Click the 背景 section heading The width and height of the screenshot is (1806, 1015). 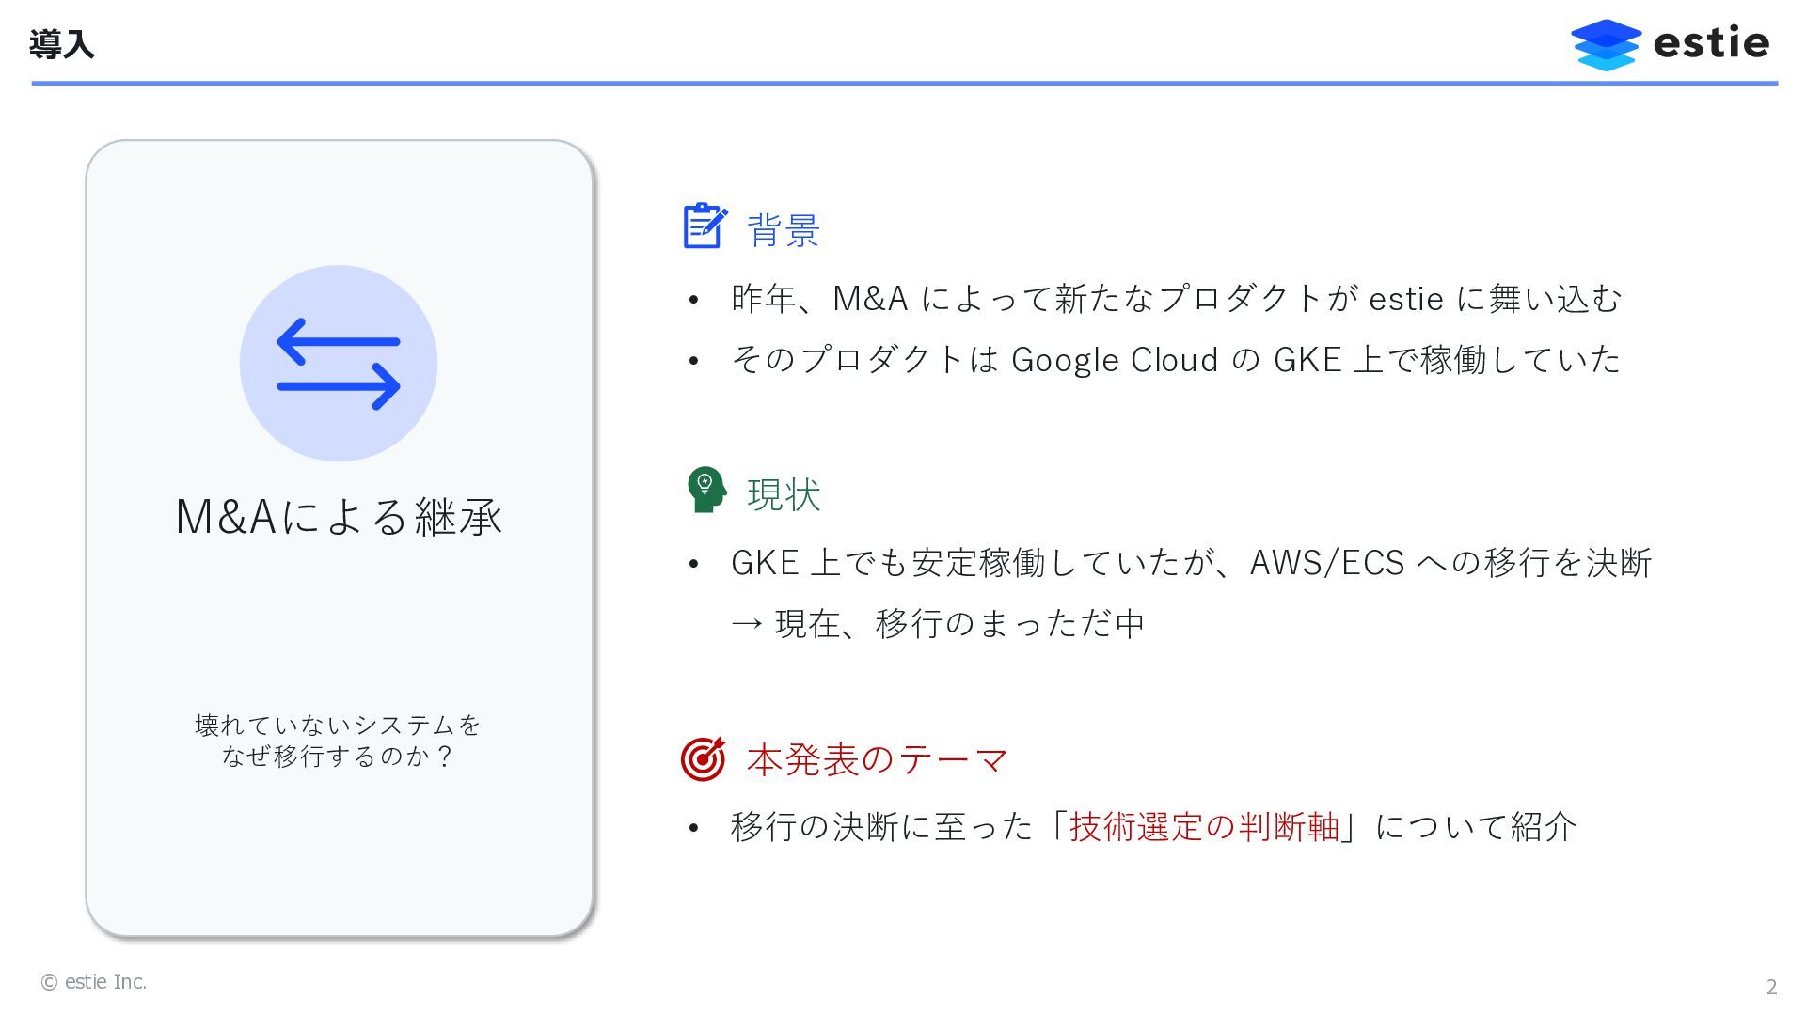pyautogui.click(x=784, y=230)
